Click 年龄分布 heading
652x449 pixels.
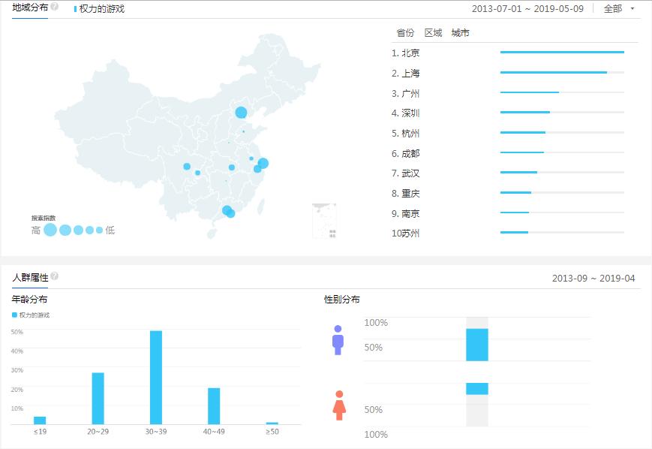coord(29,299)
